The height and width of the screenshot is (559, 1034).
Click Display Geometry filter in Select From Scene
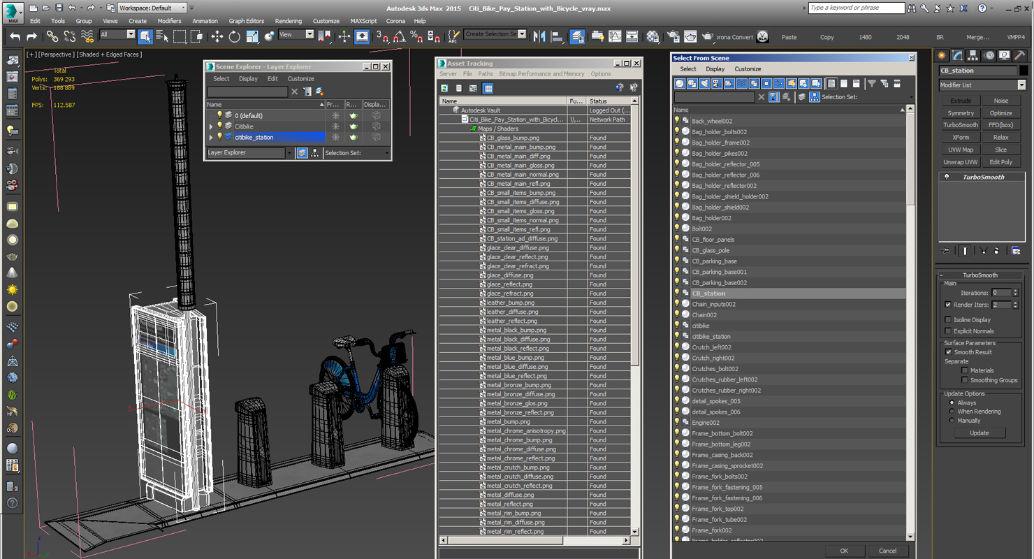(x=679, y=84)
